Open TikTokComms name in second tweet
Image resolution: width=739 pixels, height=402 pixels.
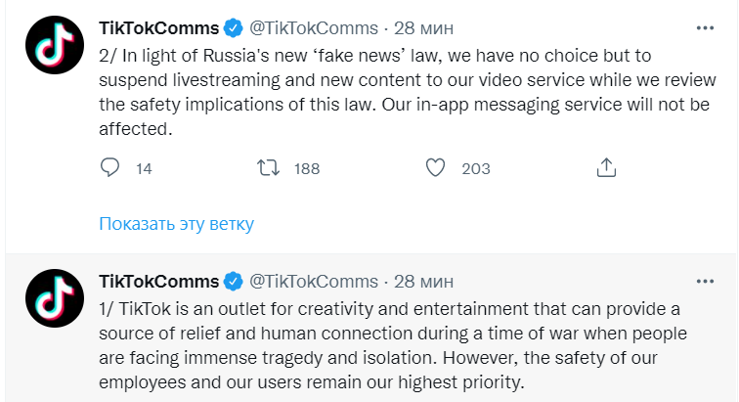(159, 283)
